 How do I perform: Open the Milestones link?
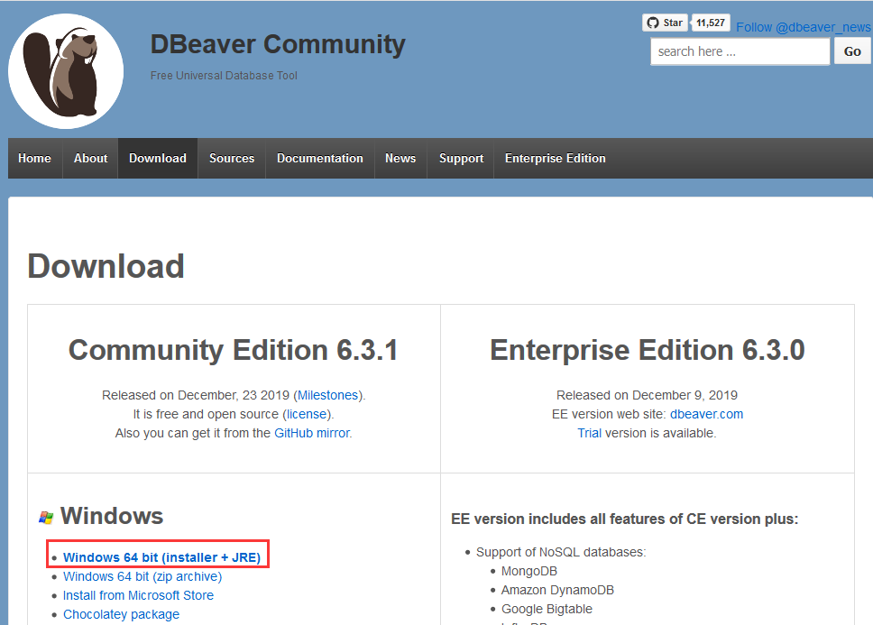click(x=327, y=394)
